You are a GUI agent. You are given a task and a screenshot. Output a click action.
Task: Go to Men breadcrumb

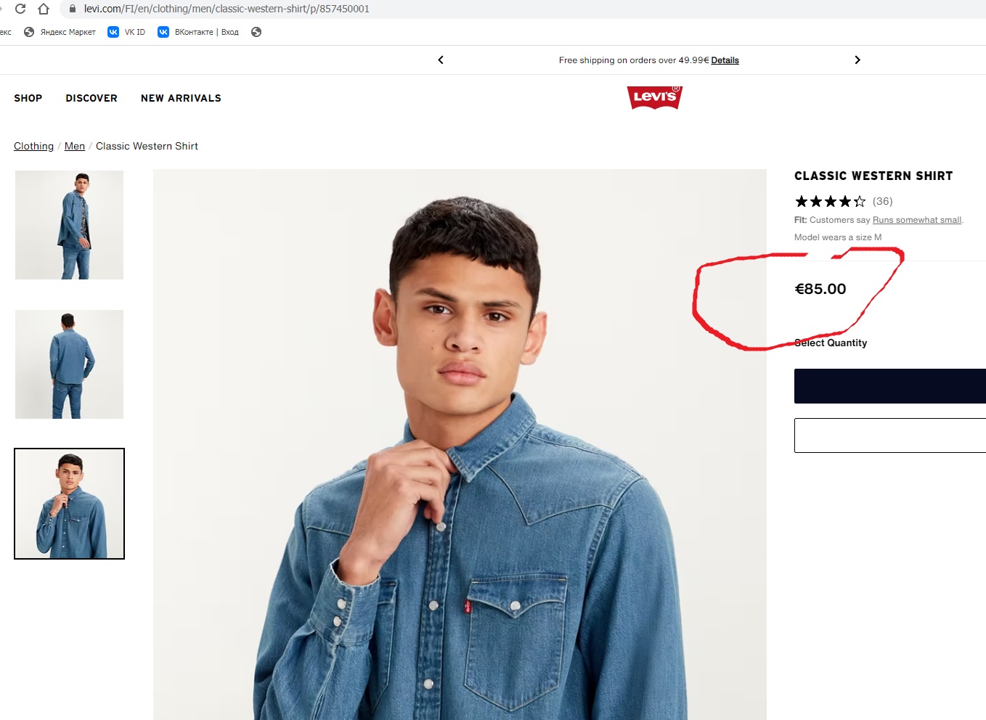[x=75, y=146]
